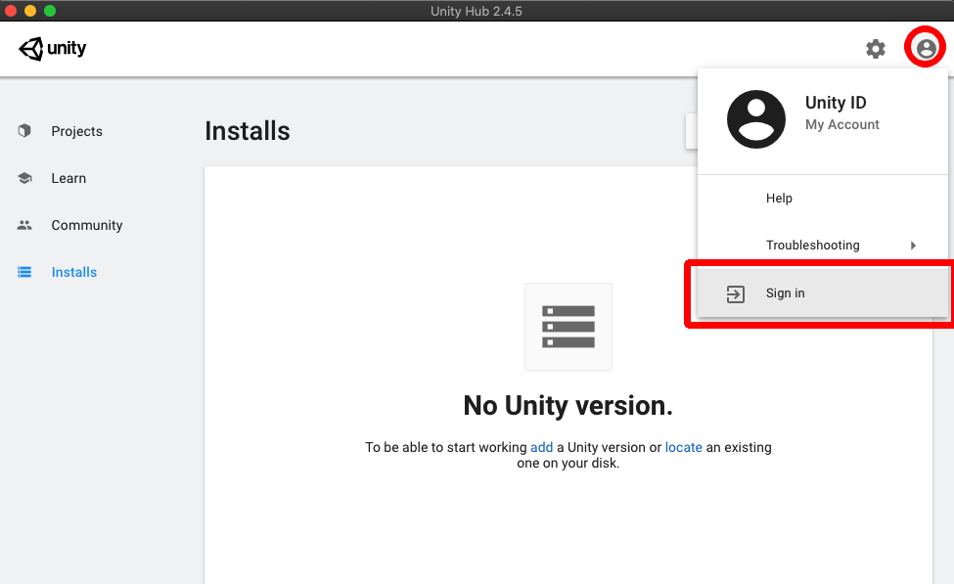The height and width of the screenshot is (584, 954).
Task: Close the Unity Hub window
Action: 11,11
